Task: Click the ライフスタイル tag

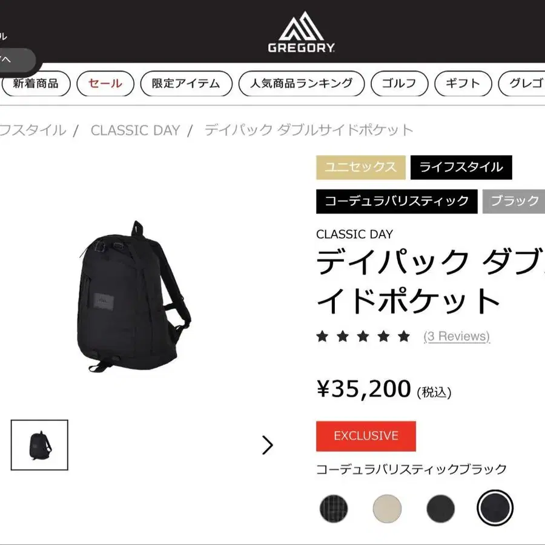Action: click(461, 167)
